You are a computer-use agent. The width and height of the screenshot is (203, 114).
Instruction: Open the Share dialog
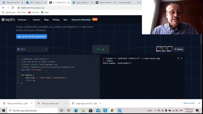click(179, 49)
